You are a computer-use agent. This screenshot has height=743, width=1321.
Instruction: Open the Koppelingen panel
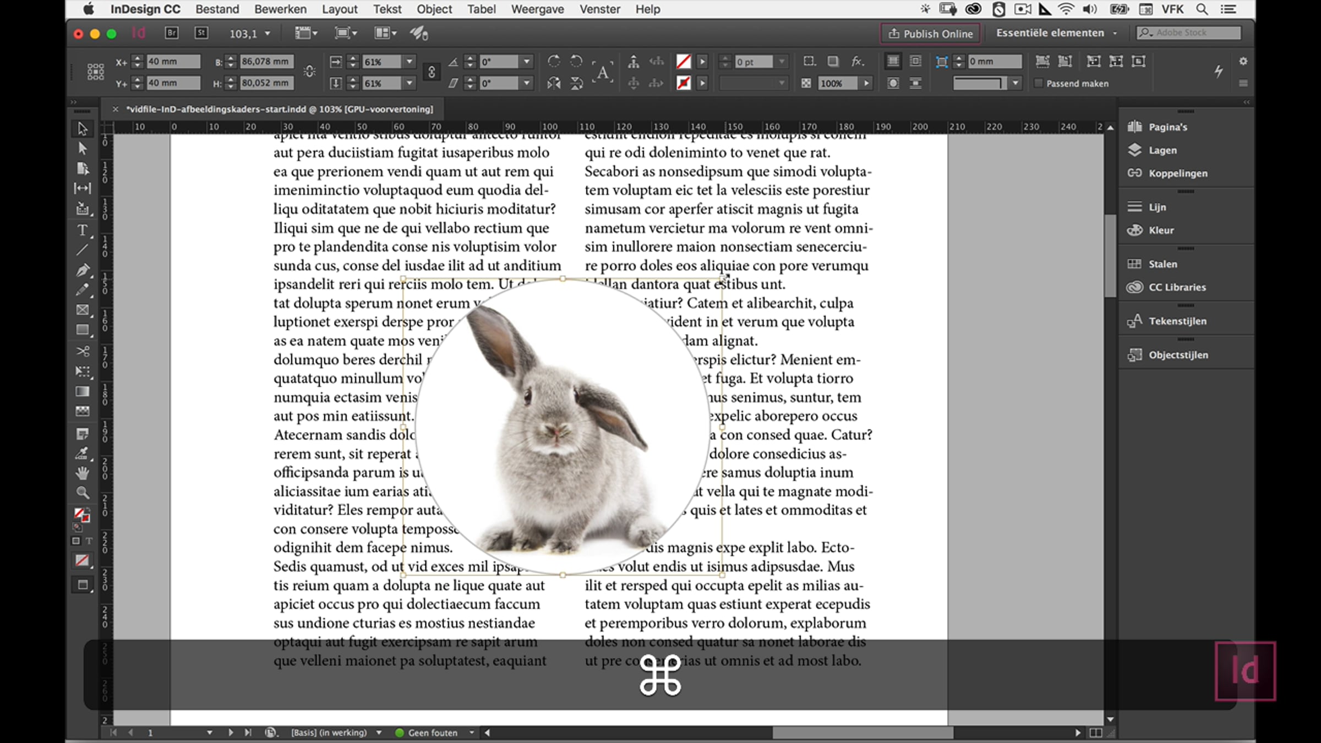point(1177,173)
